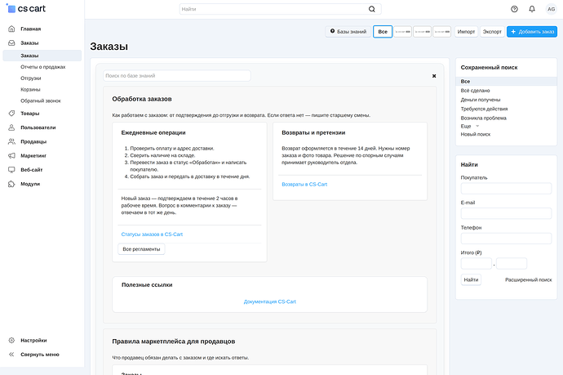563x375 pixels.
Task: Focus the top Найти search field
Action: coord(280,9)
